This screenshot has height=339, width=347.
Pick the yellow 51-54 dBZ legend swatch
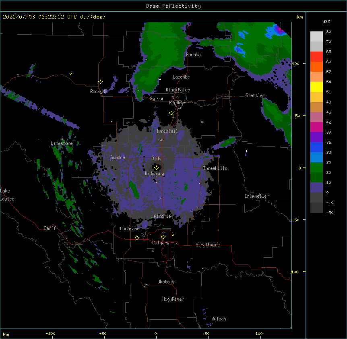(316, 87)
